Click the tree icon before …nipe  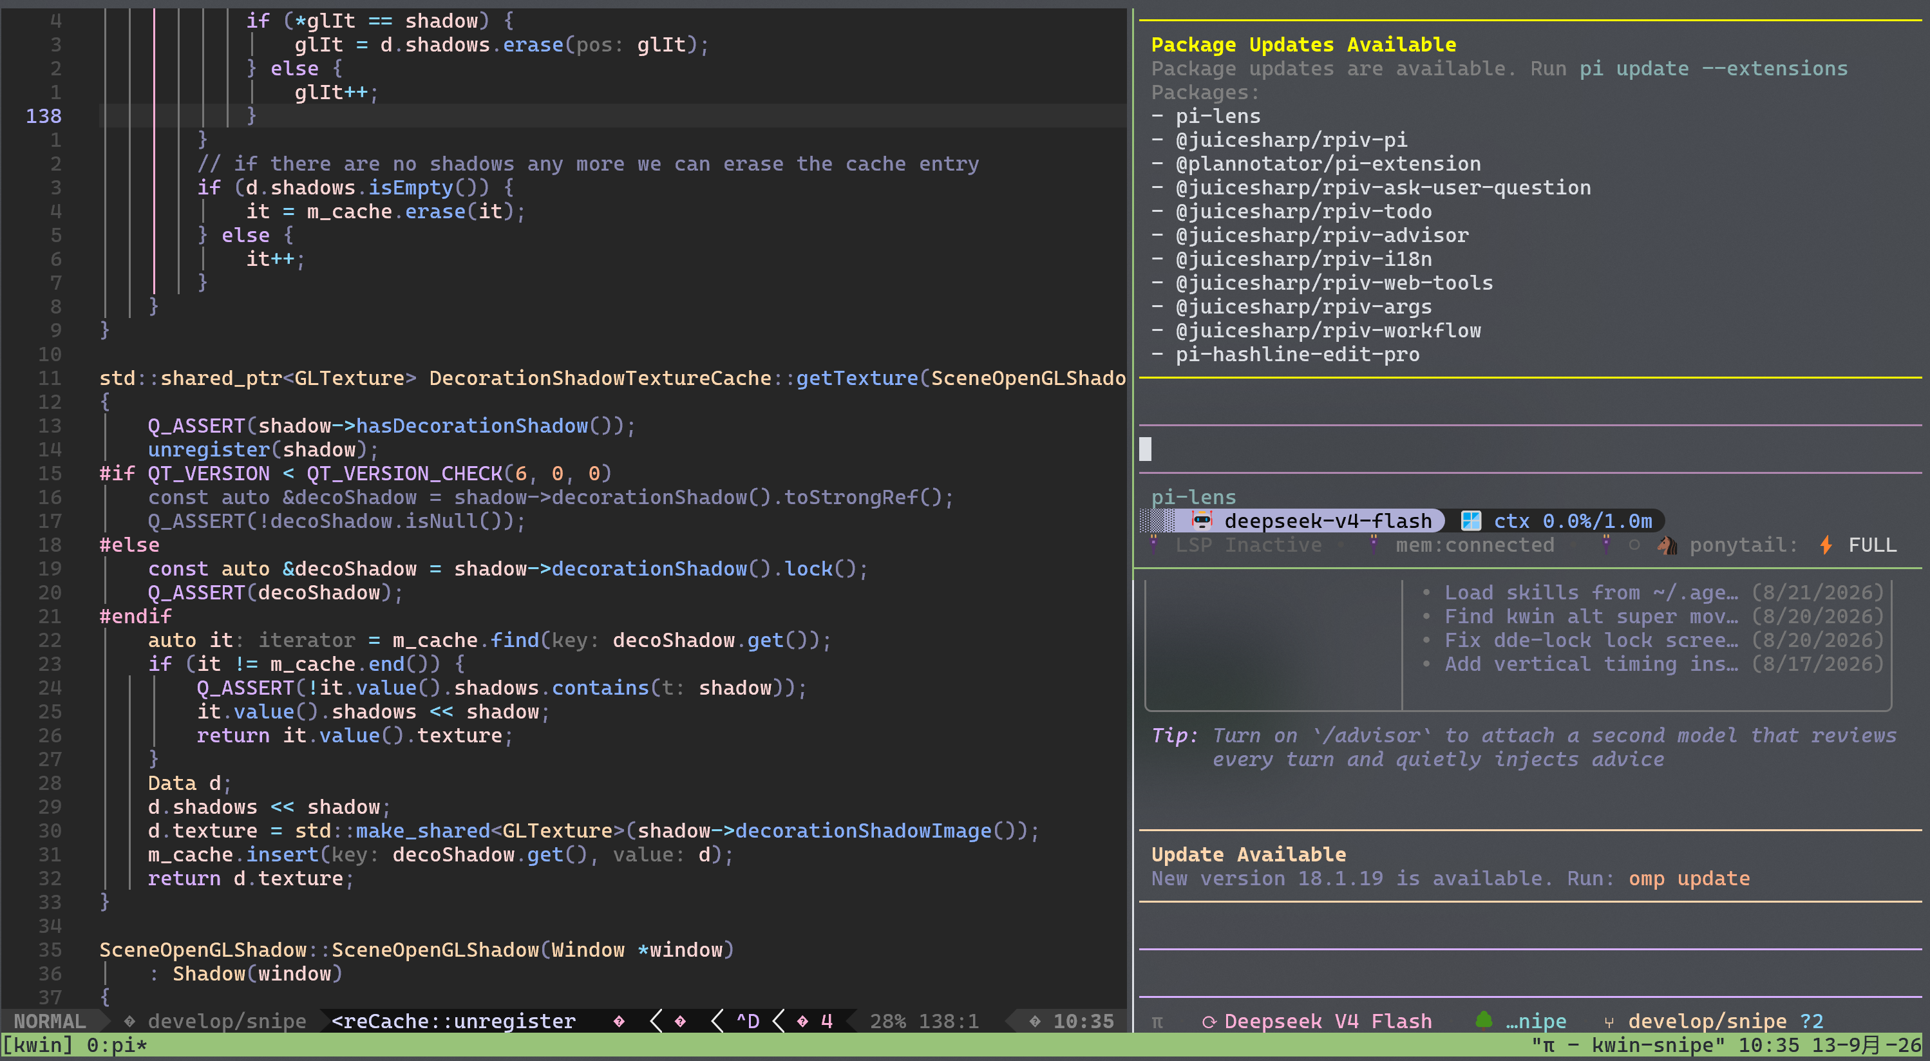pyautogui.click(x=1484, y=1020)
